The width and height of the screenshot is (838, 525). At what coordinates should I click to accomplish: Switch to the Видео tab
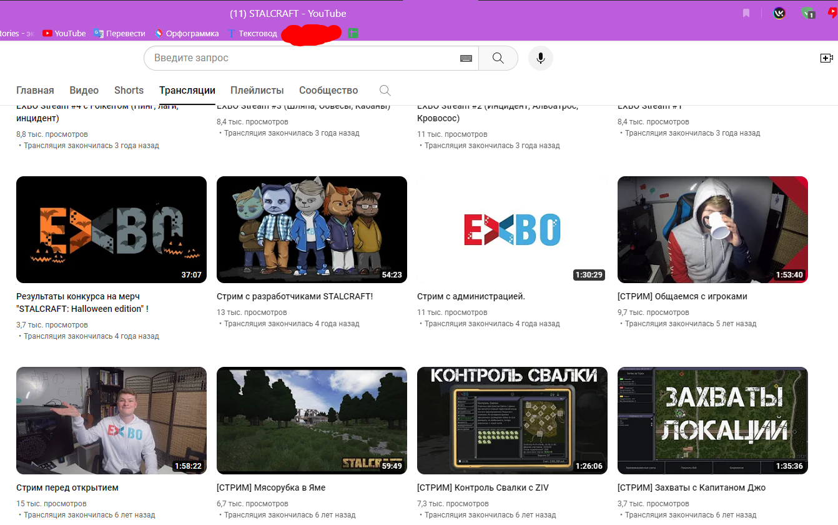click(x=84, y=91)
